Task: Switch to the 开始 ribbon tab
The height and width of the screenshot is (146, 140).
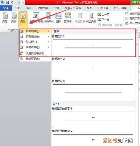Action: coord(18,8)
